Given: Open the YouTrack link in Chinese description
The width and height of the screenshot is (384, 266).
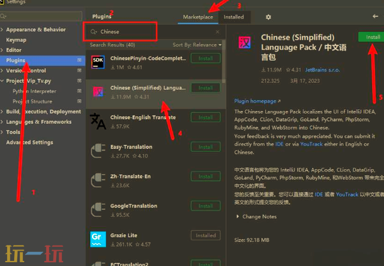Looking at the screenshot, I should tap(347, 195).
